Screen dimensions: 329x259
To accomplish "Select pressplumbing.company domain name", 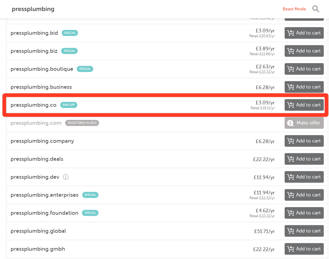I will [42, 141].
